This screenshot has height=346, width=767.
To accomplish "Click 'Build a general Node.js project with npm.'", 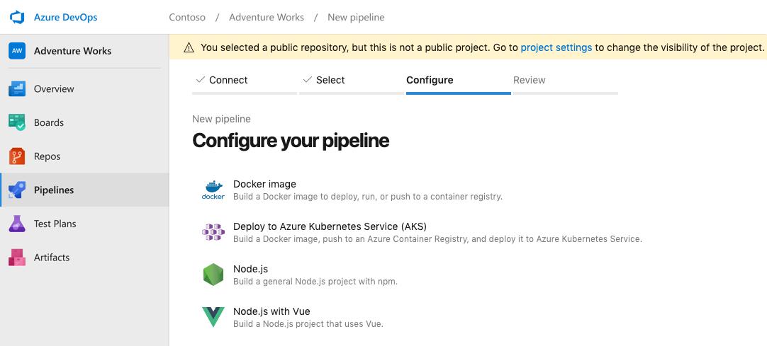I will [315, 282].
